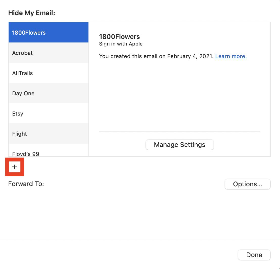Click Done to close the dialog
The width and height of the screenshot is (280, 269).
(x=254, y=255)
